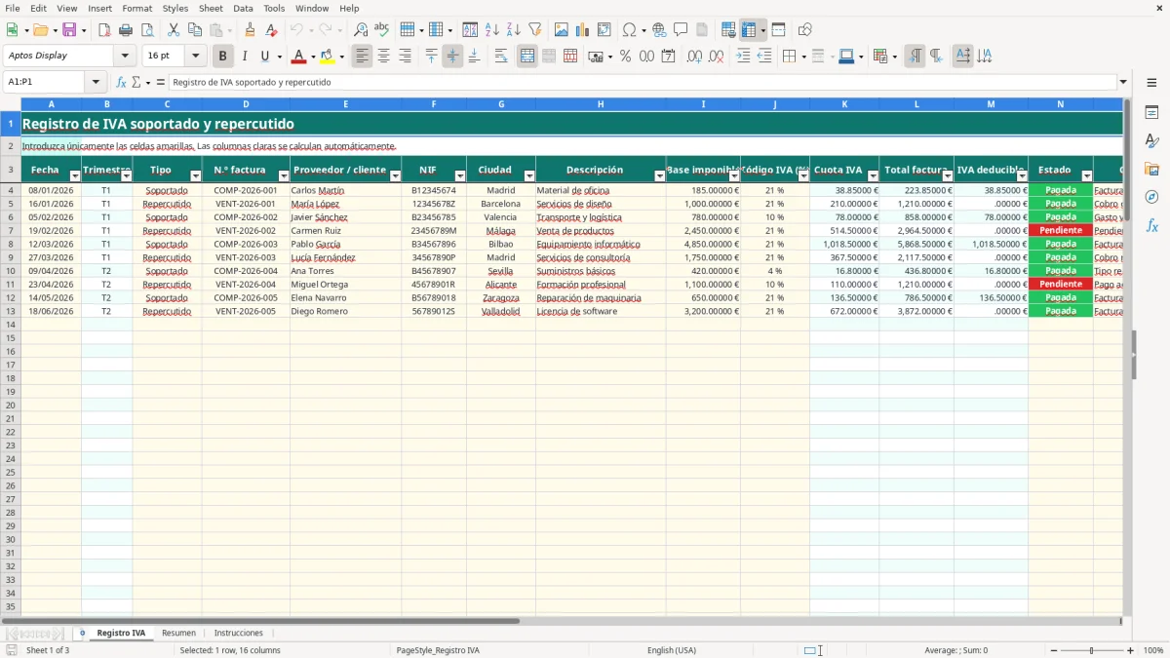Expand the Name Box dropdown
Viewport: 1170px width, 658px height.
pyautogui.click(x=96, y=83)
